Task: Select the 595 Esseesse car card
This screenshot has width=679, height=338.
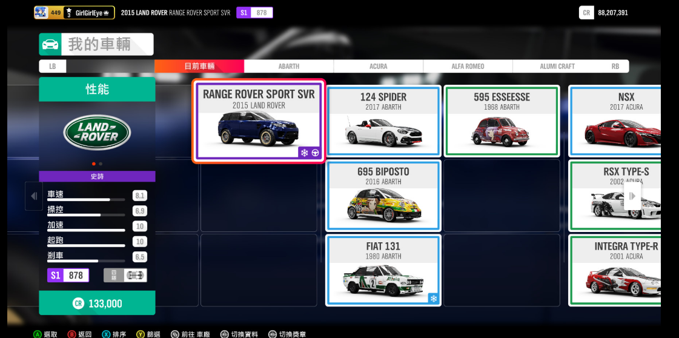Action: pyautogui.click(x=502, y=121)
